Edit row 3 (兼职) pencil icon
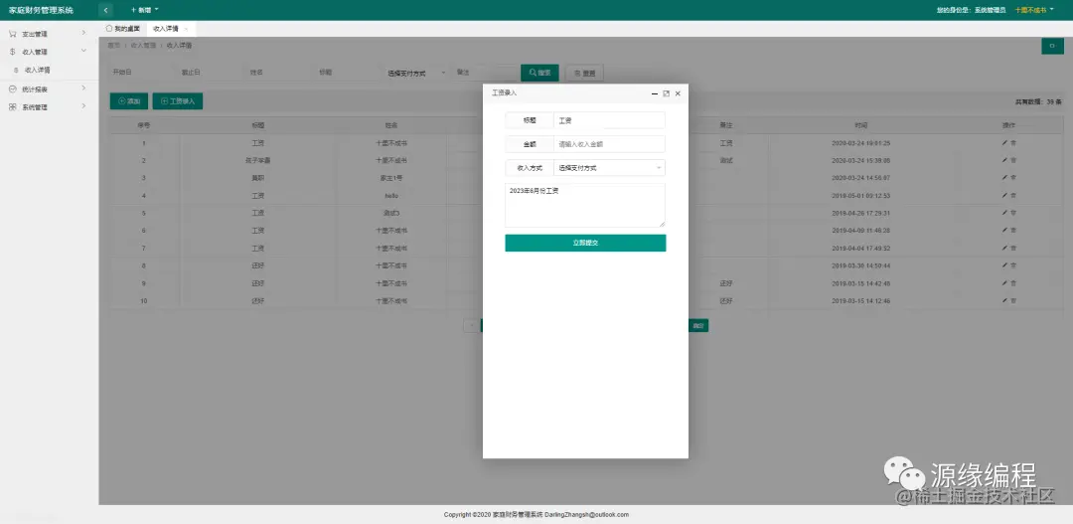The image size is (1073, 524). point(1004,177)
